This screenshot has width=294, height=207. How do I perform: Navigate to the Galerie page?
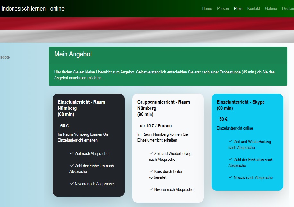tap(271, 9)
